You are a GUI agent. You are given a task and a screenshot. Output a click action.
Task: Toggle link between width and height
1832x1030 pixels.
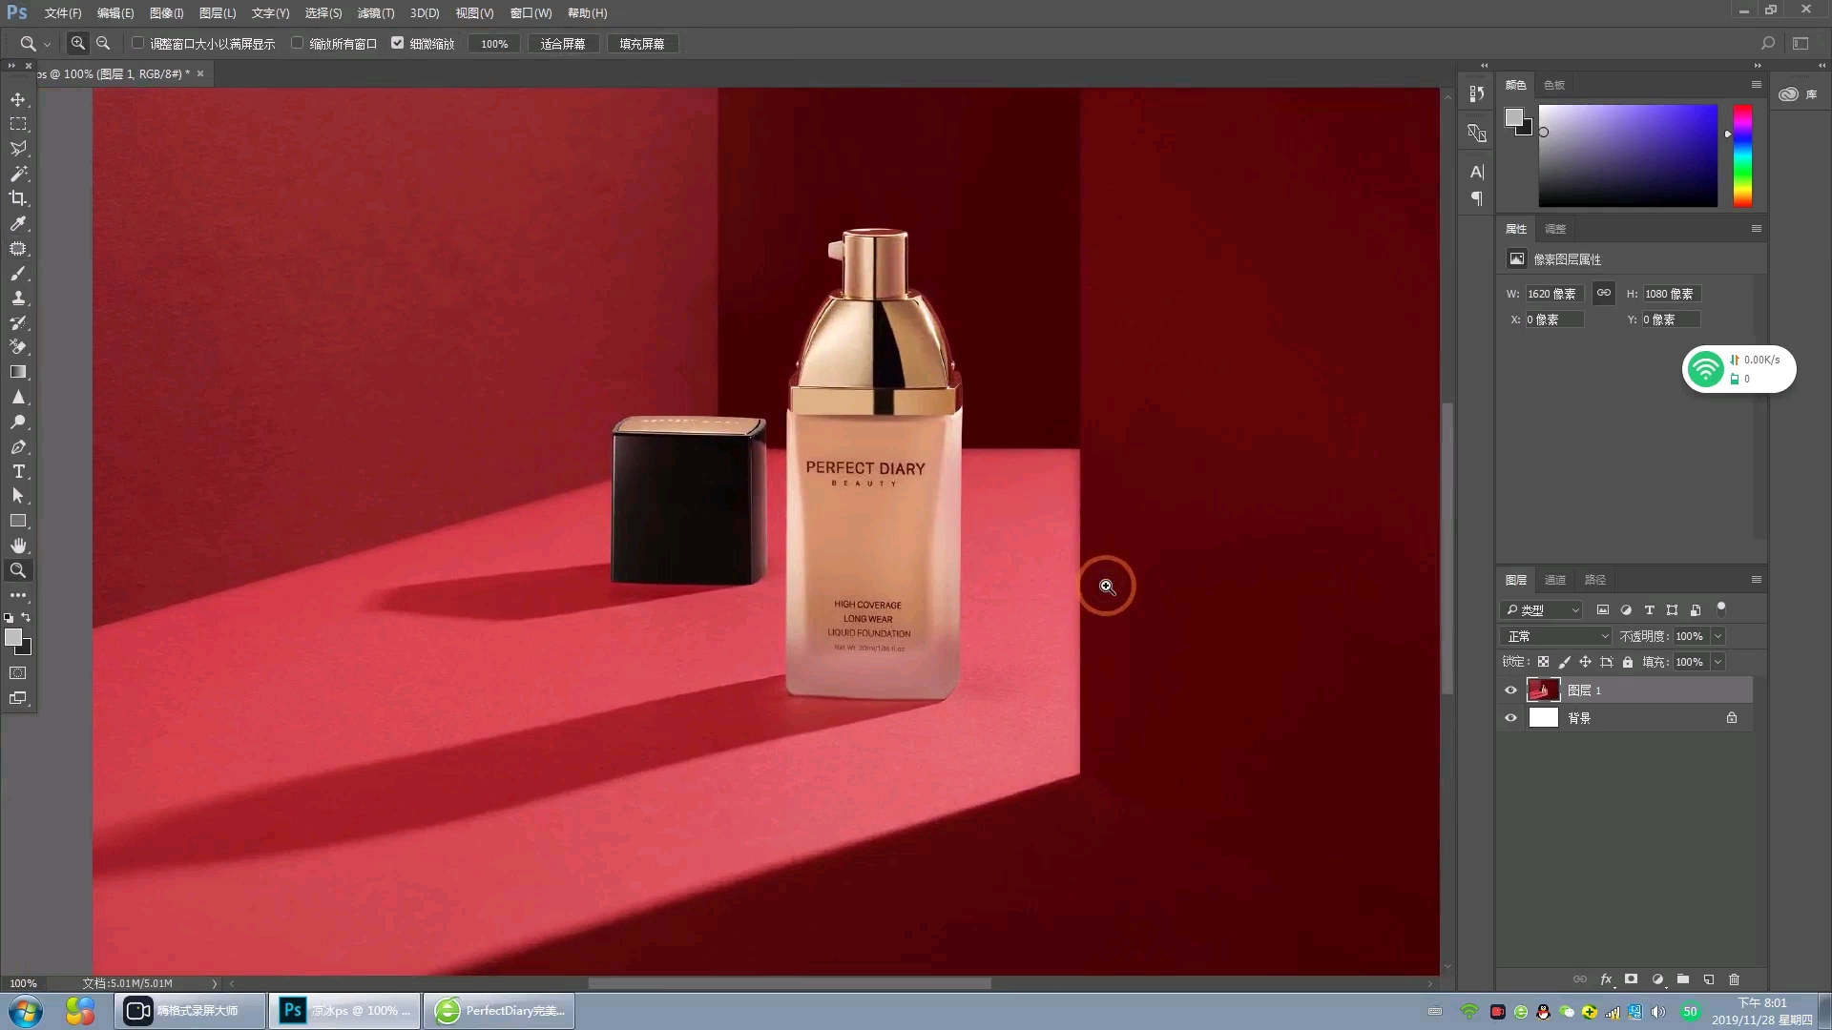1604,293
